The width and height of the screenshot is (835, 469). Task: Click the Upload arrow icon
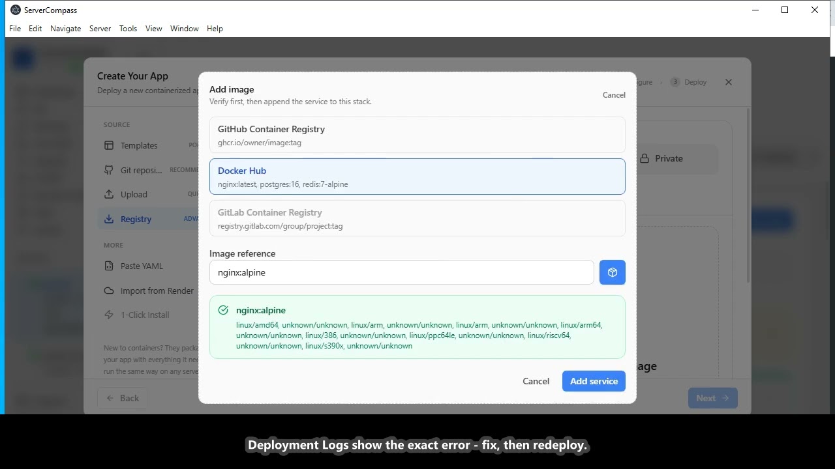pyautogui.click(x=109, y=194)
